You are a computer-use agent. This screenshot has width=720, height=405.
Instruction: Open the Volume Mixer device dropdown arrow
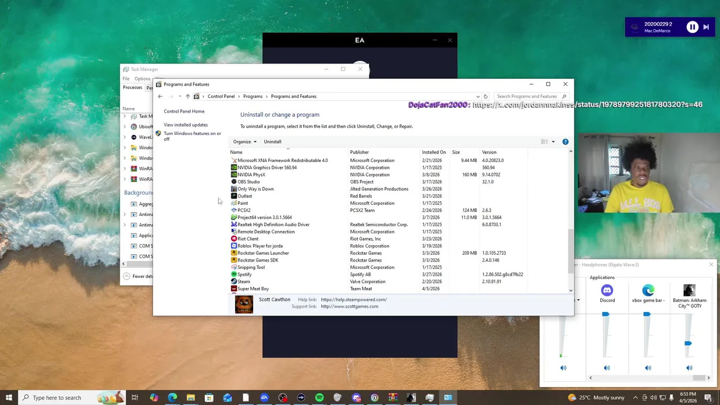pyautogui.click(x=578, y=300)
